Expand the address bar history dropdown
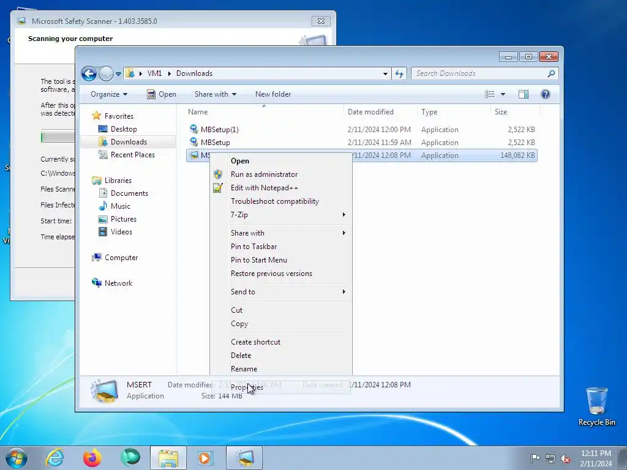The image size is (627, 470). pos(385,73)
